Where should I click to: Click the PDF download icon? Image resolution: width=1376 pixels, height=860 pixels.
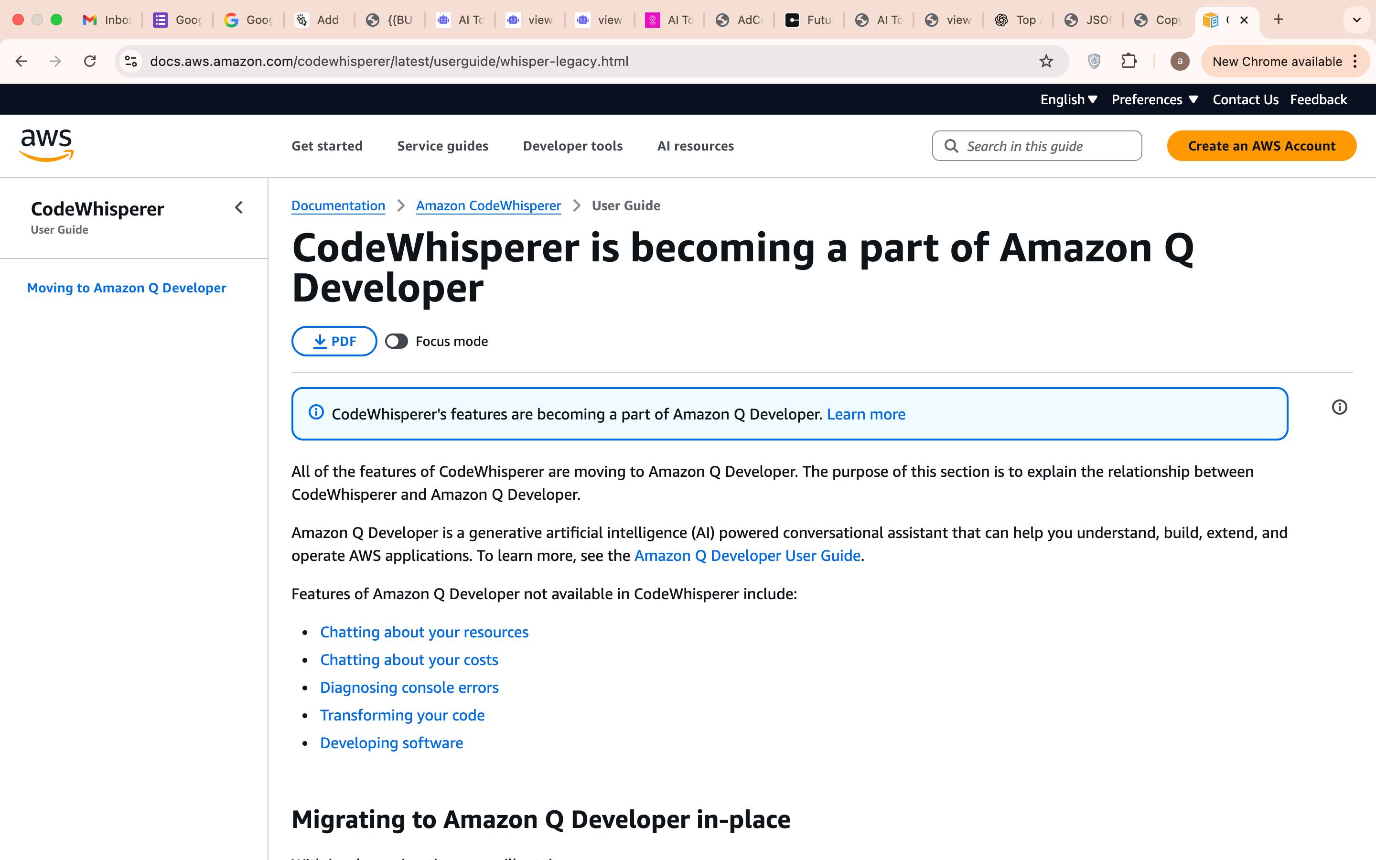click(320, 341)
